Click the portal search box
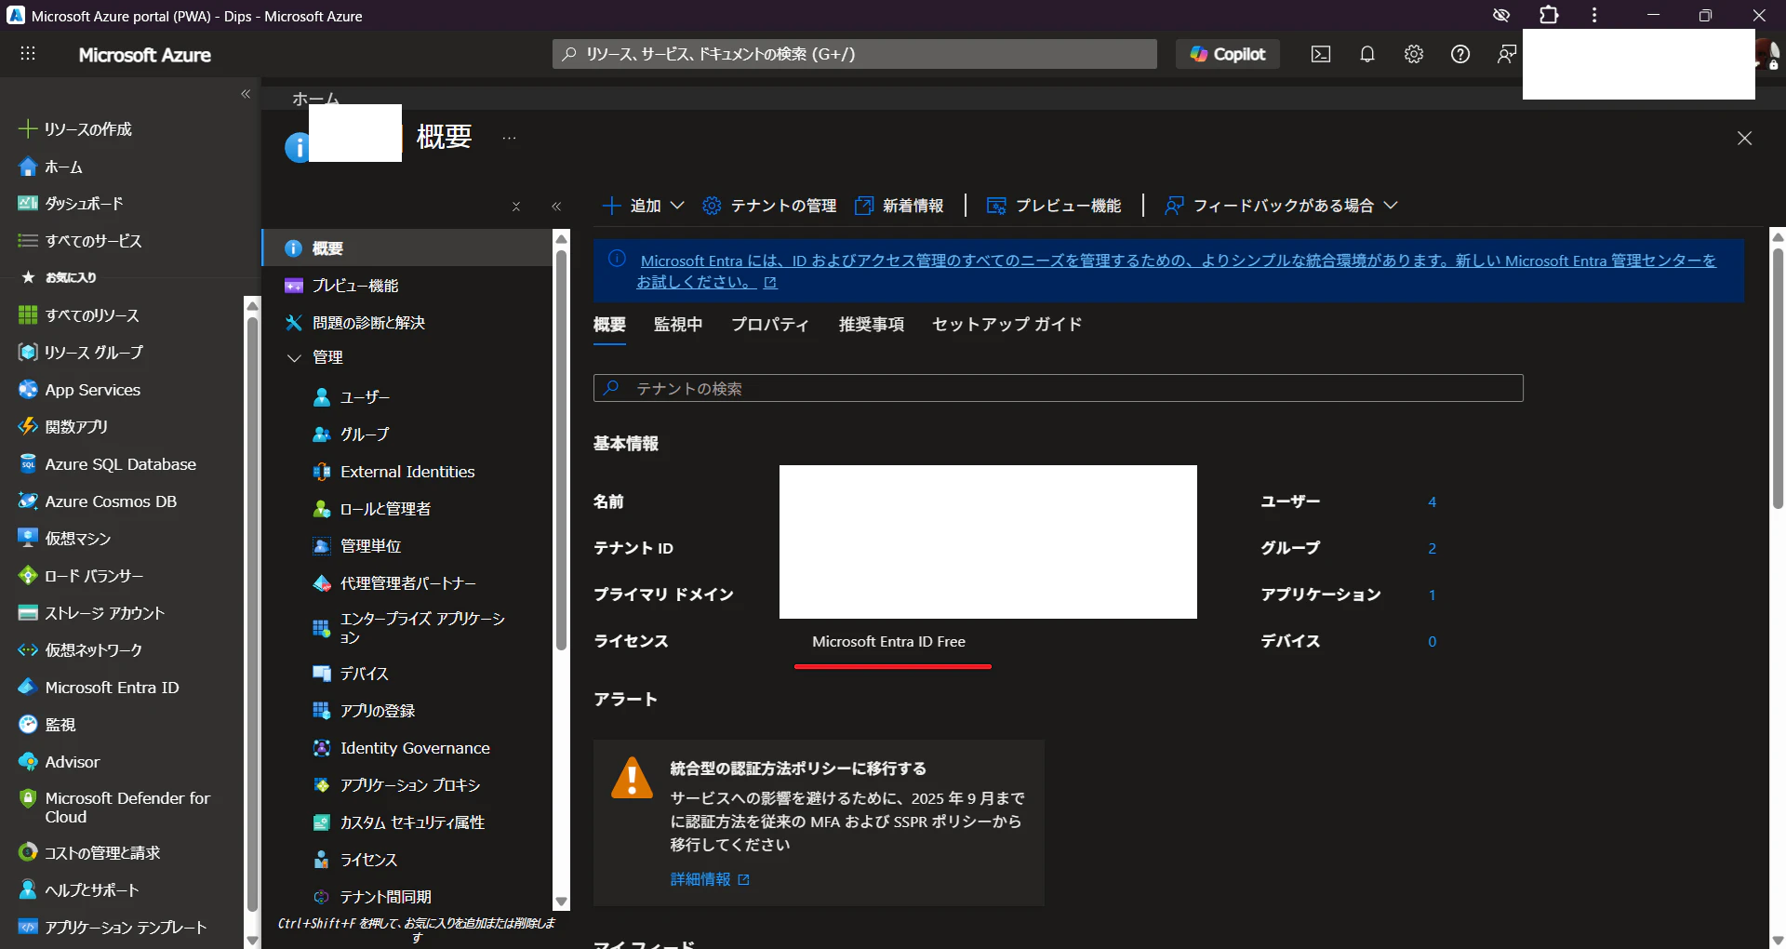The width and height of the screenshot is (1786, 949). coord(855,54)
